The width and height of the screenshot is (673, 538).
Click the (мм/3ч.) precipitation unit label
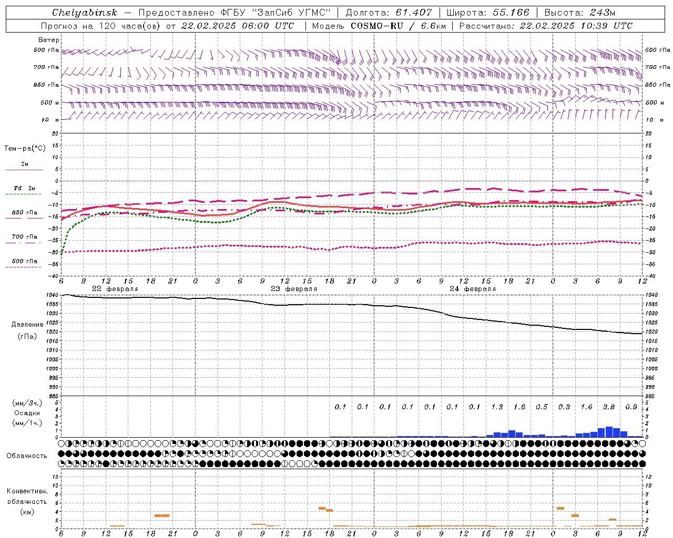pos(27,403)
